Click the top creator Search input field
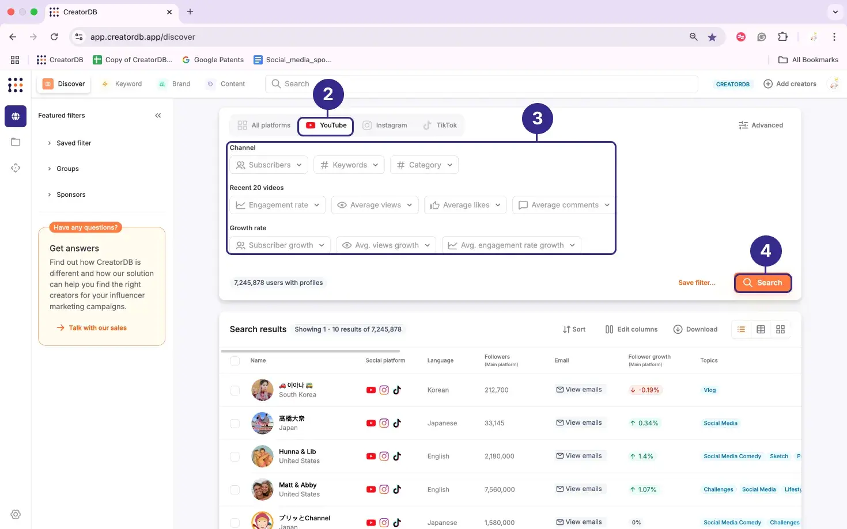Viewport: 847px width, 529px height. pos(482,84)
